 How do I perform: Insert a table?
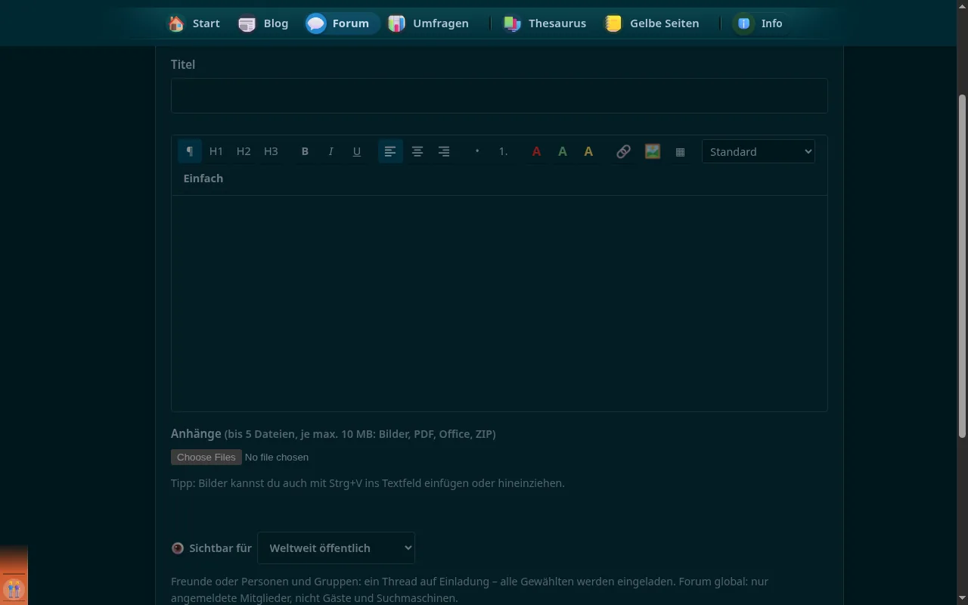(x=680, y=151)
